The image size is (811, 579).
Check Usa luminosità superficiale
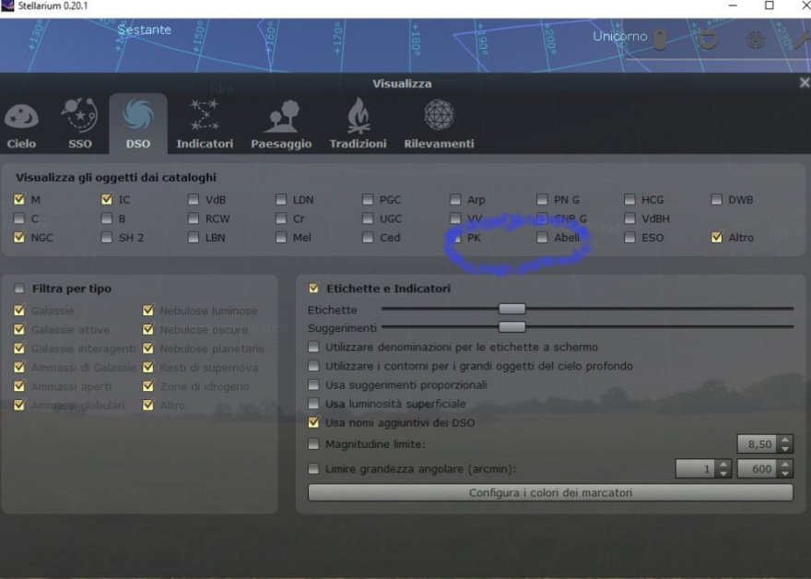(x=313, y=404)
